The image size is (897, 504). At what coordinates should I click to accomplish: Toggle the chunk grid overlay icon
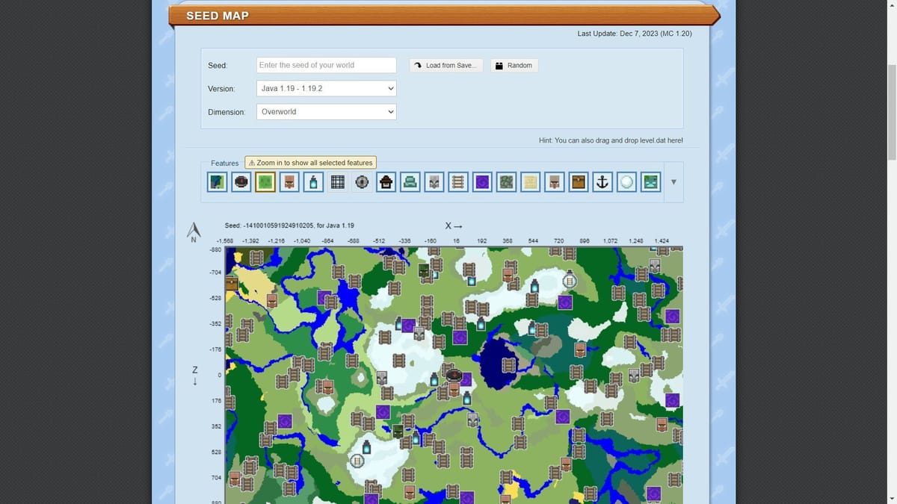tap(337, 181)
